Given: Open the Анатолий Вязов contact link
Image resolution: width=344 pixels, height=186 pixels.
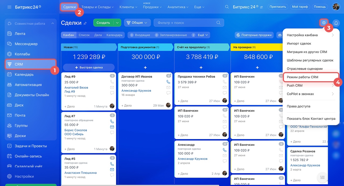Looking at the screenshot, I should (x=76, y=88).
